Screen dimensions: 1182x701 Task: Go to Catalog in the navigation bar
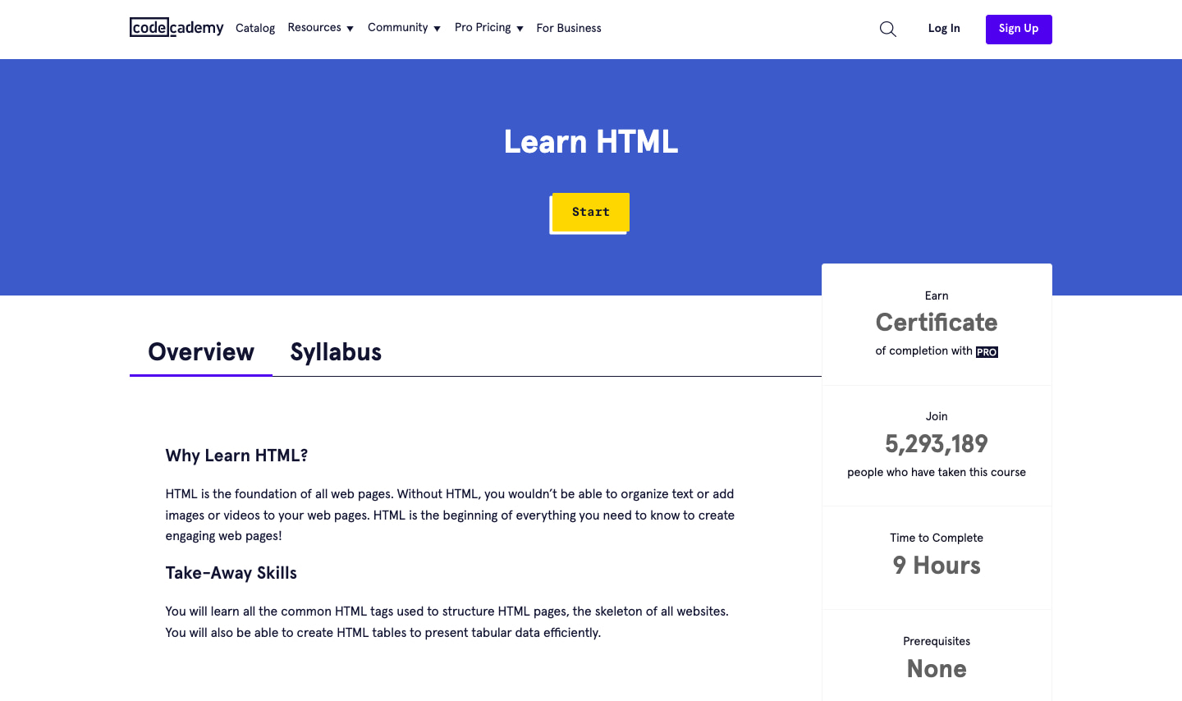pos(255,29)
